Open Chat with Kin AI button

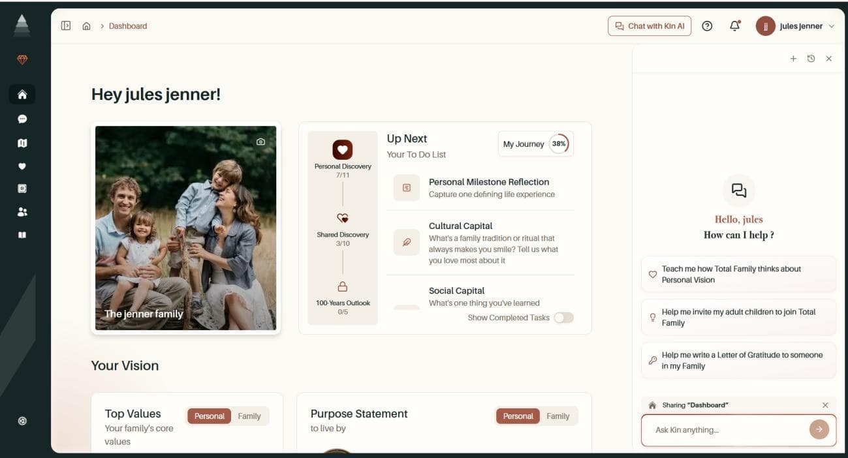click(650, 26)
